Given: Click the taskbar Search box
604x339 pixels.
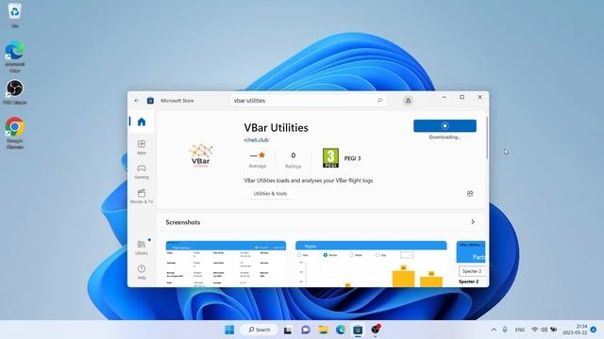Looking at the screenshot, I should pyautogui.click(x=259, y=330).
